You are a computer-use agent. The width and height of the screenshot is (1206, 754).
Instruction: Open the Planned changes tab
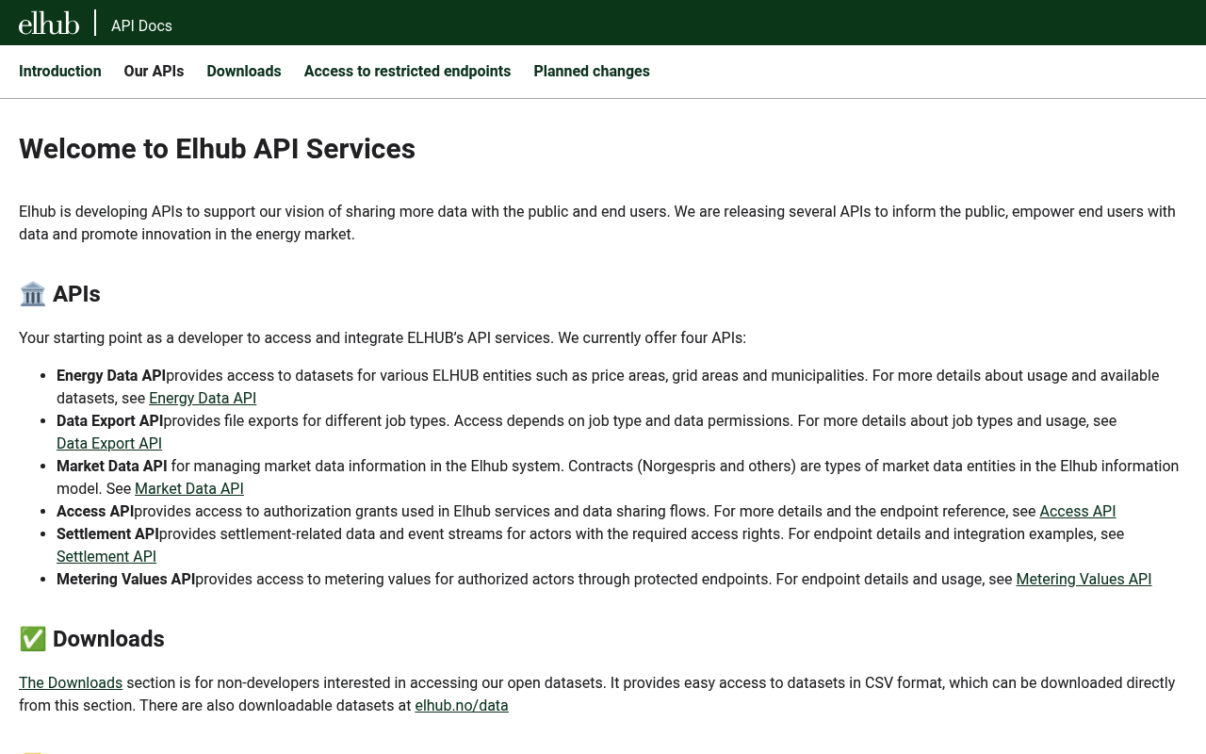click(592, 71)
